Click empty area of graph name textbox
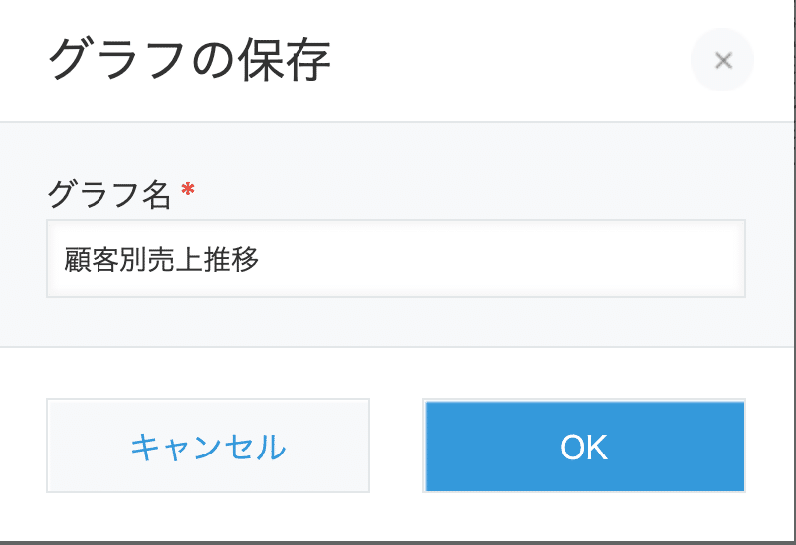This screenshot has width=796, height=545. click(502, 259)
